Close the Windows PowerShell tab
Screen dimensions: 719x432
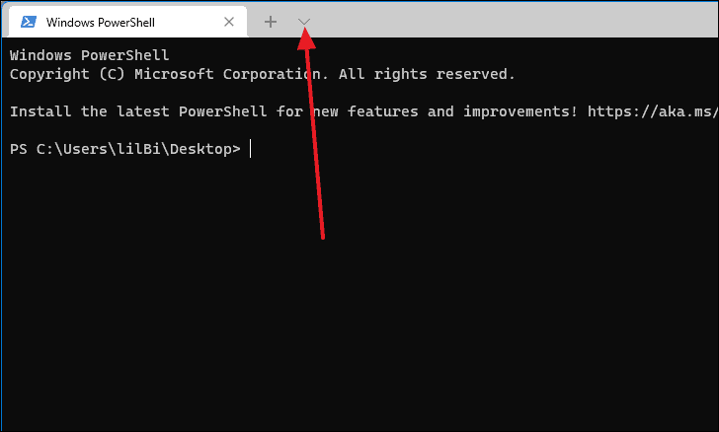click(x=229, y=22)
